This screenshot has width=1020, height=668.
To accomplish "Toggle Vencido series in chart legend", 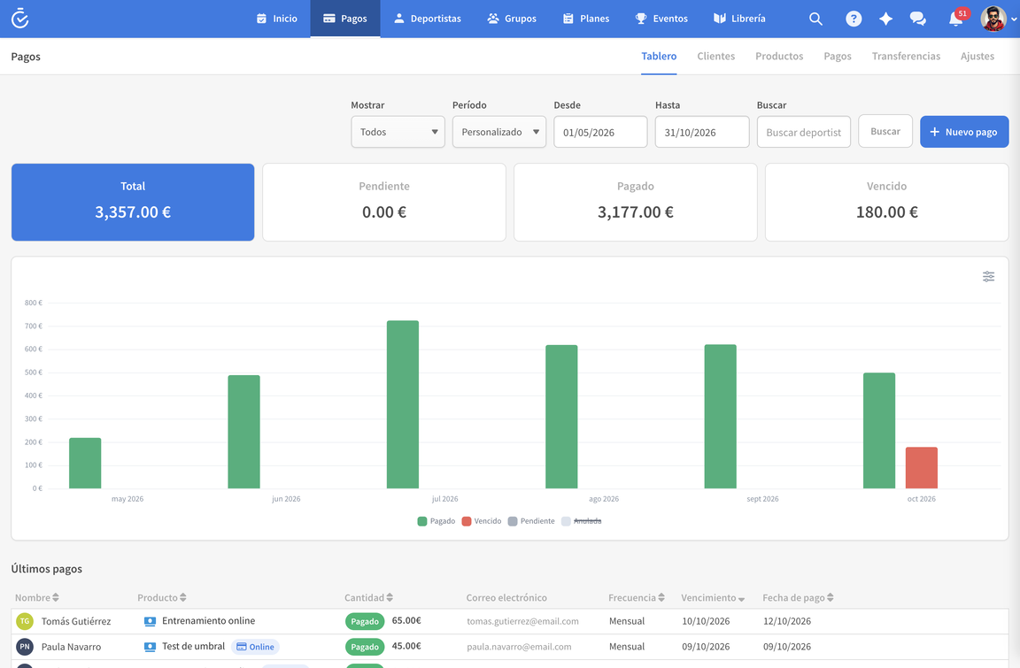I will [x=482, y=521].
